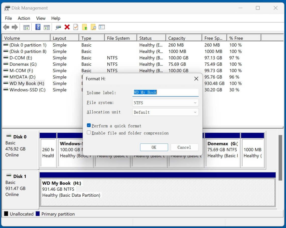Click inside the Volume label text field
The height and width of the screenshot is (228, 286).
point(165,92)
